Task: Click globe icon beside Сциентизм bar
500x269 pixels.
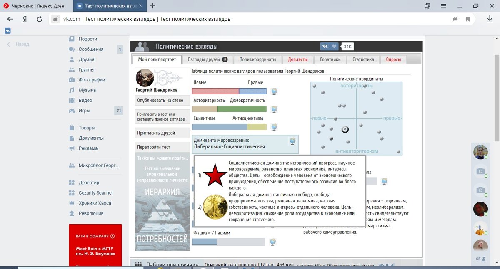Action: point(274,127)
